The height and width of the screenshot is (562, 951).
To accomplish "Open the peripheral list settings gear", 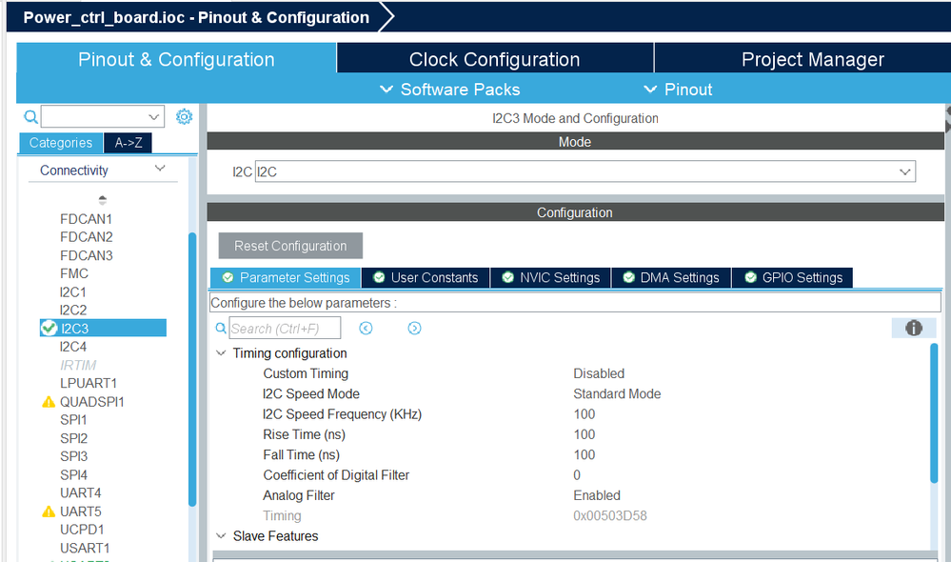I will click(184, 116).
